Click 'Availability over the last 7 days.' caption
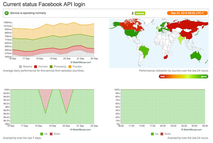Screen dimensions: 213x143 [x=22, y=138]
